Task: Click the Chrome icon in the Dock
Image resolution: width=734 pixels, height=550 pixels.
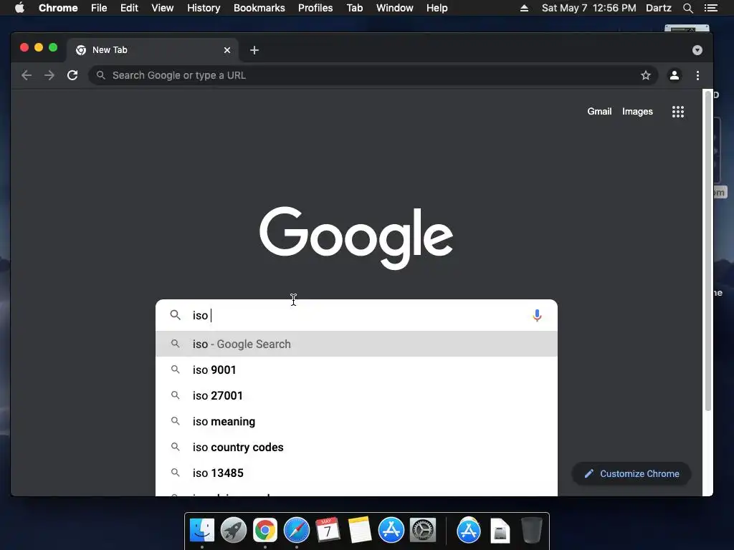Action: [x=265, y=531]
